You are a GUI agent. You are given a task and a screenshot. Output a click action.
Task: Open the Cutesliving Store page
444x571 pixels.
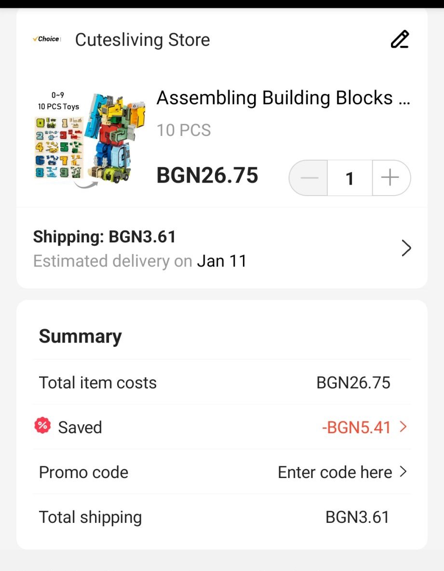[x=142, y=40]
